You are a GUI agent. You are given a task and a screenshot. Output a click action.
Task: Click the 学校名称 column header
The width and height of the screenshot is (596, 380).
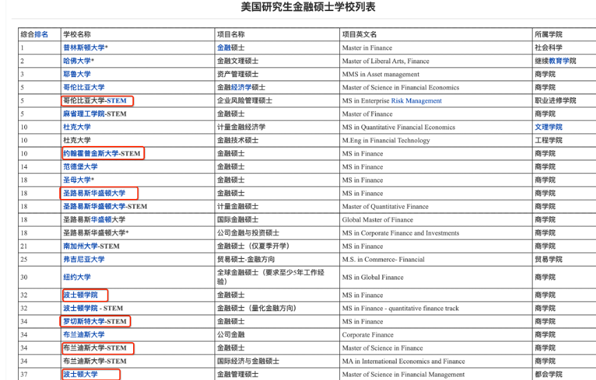(x=77, y=34)
